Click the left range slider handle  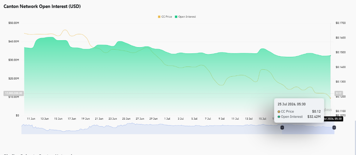click(282, 128)
